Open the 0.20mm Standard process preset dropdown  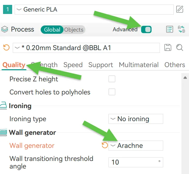coord(86,48)
